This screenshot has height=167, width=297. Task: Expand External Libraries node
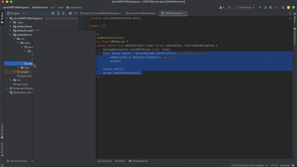click(7, 88)
